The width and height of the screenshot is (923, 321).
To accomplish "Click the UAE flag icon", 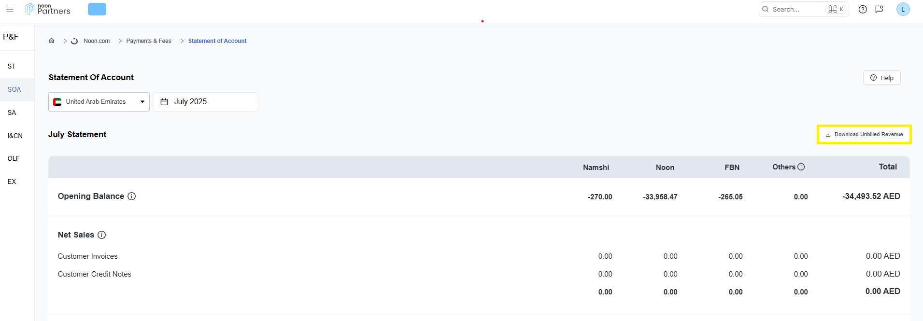I will click(57, 102).
